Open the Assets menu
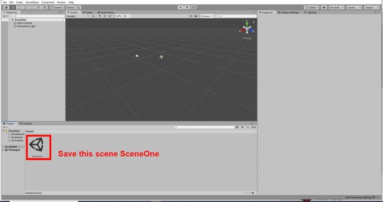This screenshot has width=383, height=202. point(19,2)
